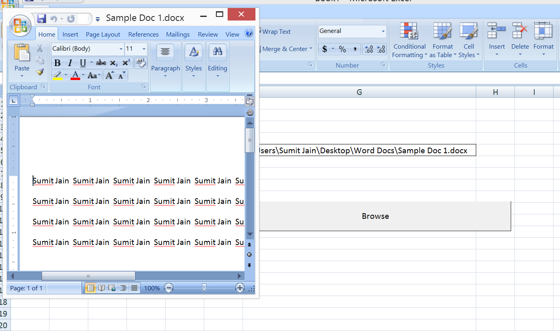The image size is (560, 331).
Task: Apply Comma style in Excel
Action: coord(355,49)
